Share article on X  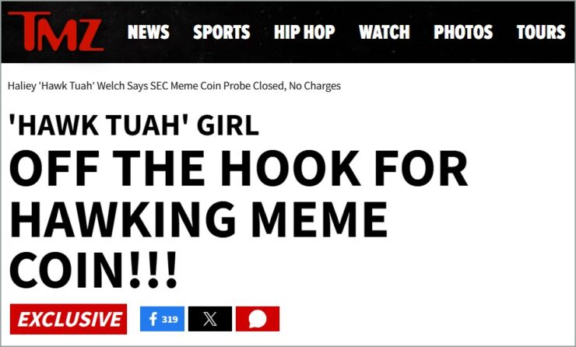click(210, 319)
